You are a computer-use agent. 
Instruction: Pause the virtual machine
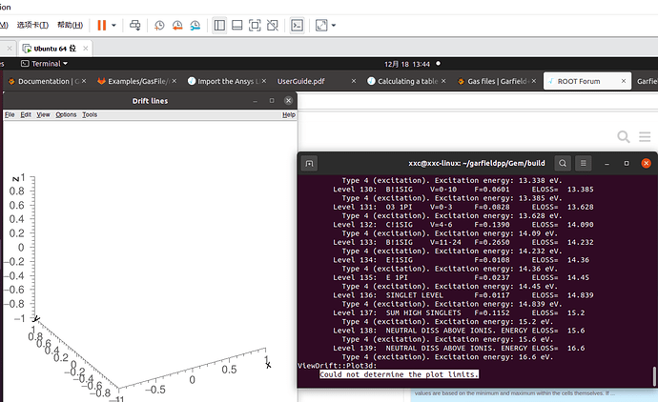[x=102, y=25]
